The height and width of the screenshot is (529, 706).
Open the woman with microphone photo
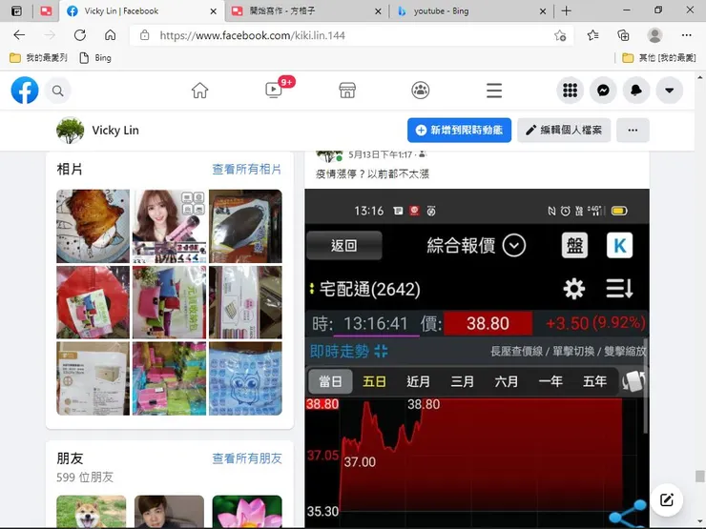[169, 226]
